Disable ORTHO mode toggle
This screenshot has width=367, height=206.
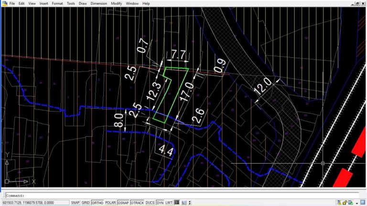click(x=97, y=203)
